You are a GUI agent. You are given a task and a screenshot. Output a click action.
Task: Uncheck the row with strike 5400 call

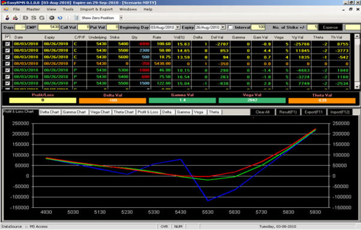click(7, 44)
